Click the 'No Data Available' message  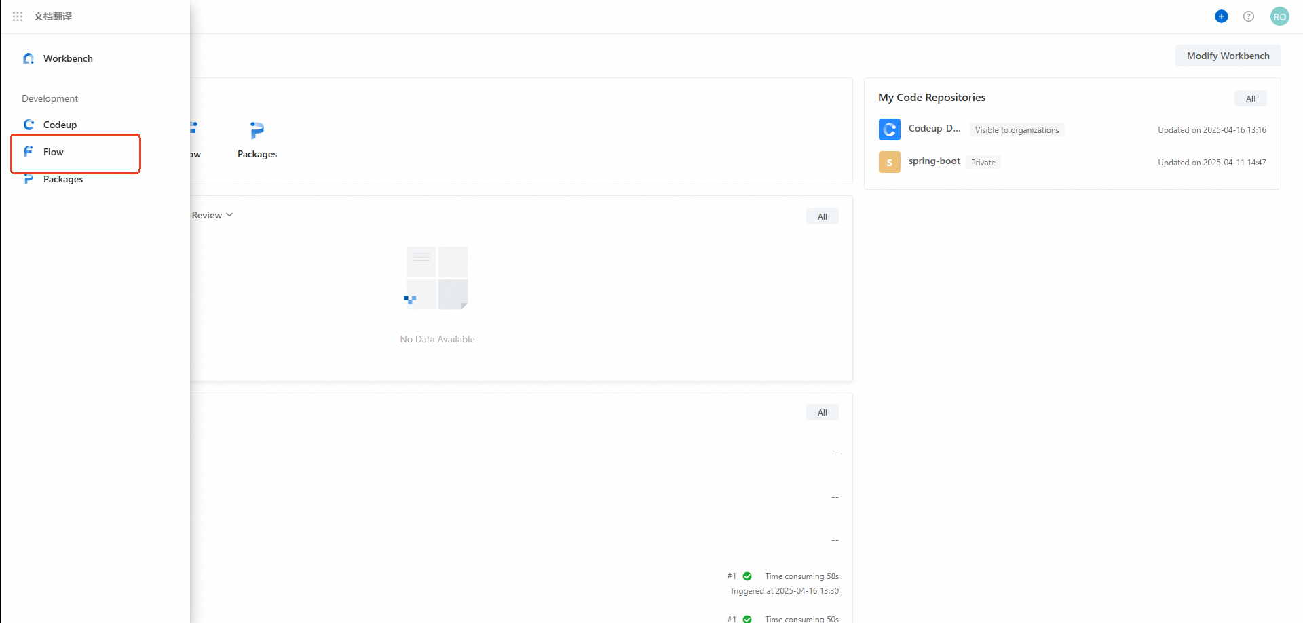(438, 339)
